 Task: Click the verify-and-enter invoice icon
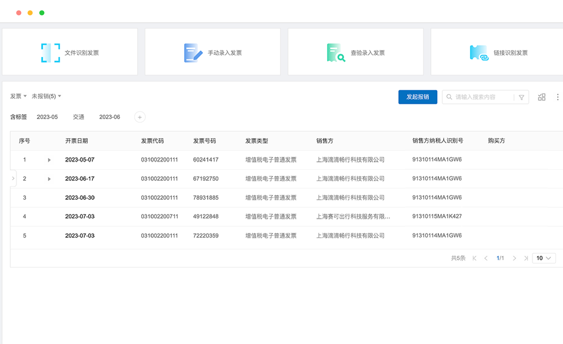coord(336,53)
